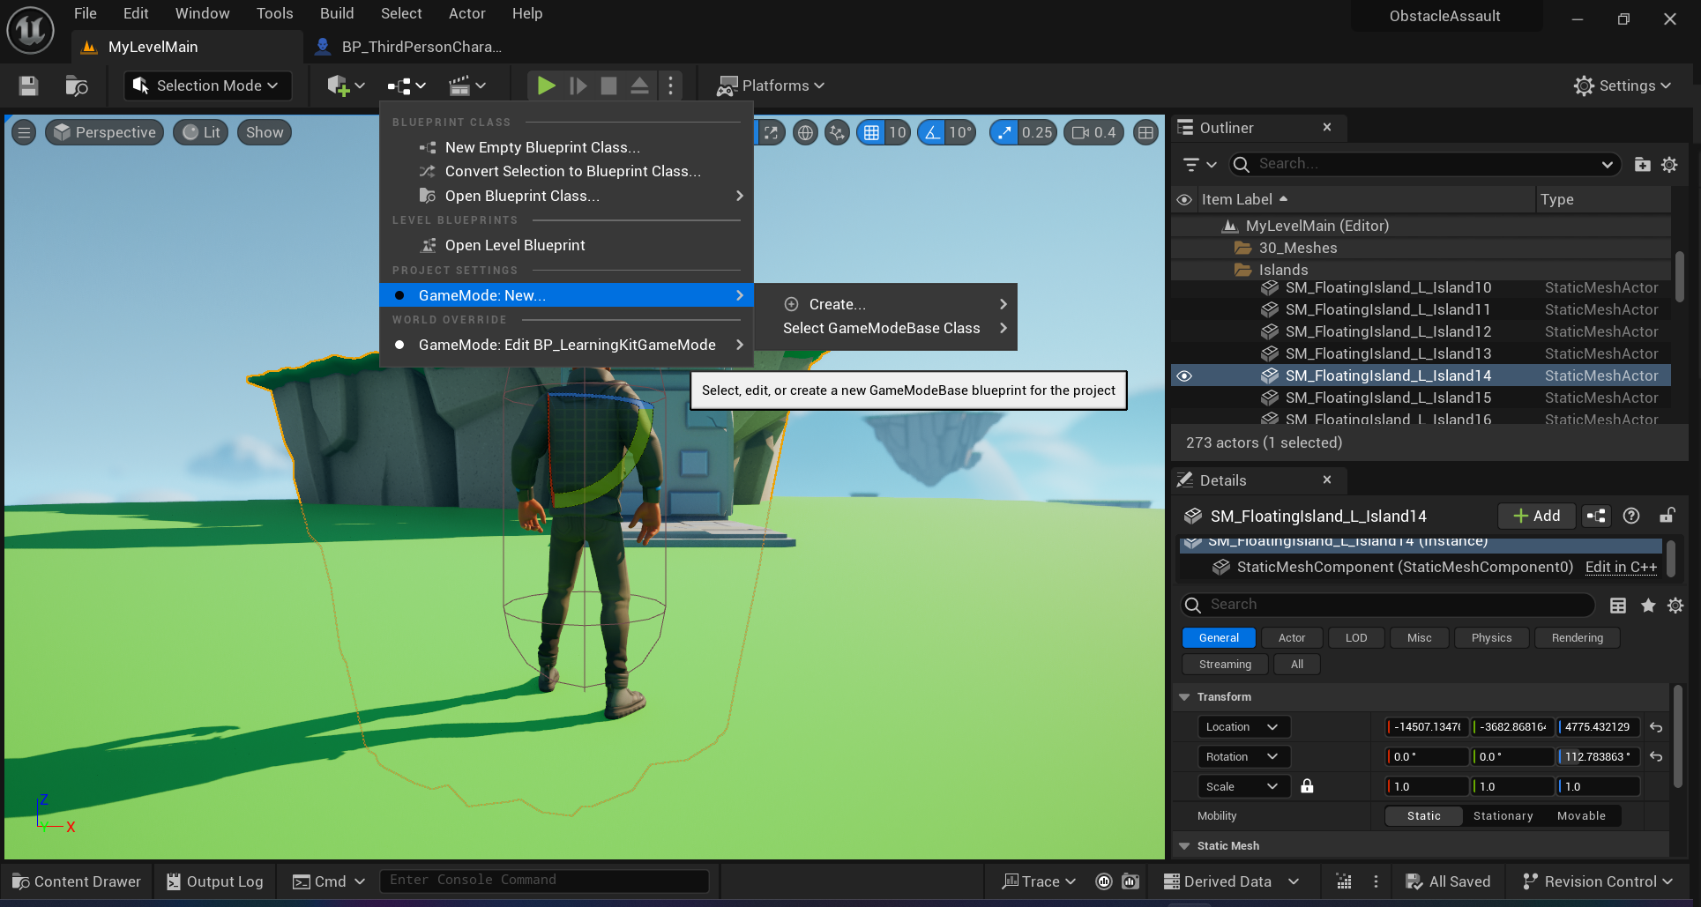
Task: Open Level Blueprint menu entry
Action: [x=566, y=245]
